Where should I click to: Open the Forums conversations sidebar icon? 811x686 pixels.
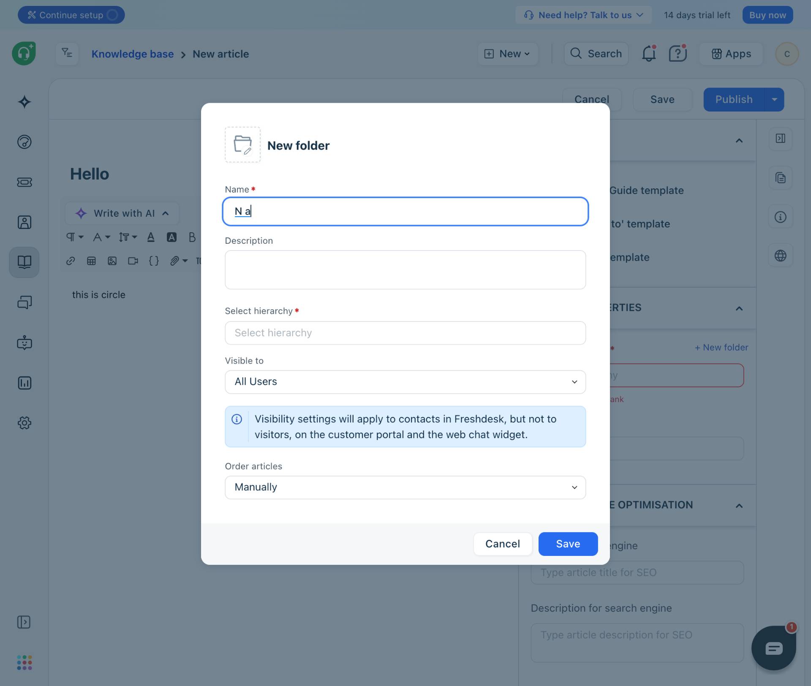(x=24, y=302)
